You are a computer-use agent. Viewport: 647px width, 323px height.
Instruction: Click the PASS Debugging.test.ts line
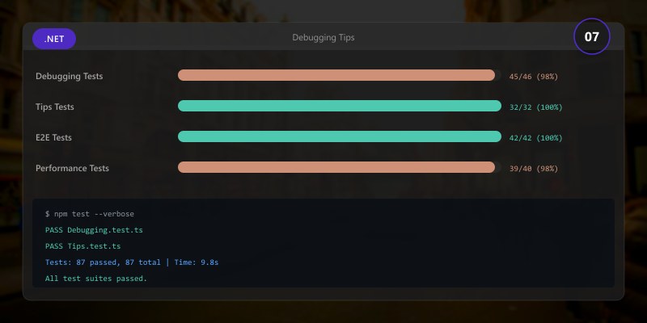point(94,230)
